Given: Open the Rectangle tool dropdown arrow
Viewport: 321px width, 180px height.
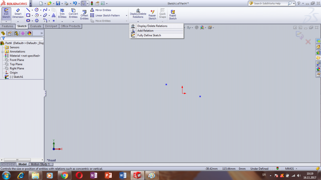Looking at the screenshot, I should pyautogui.click(x=32, y=16).
